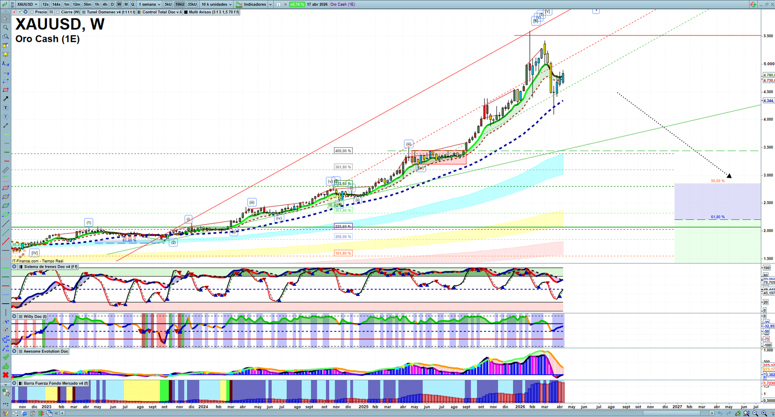Image resolution: width=775 pixels, height=417 pixels.
Task: Select the black diagonal trendline tool
Action: coord(5,224)
